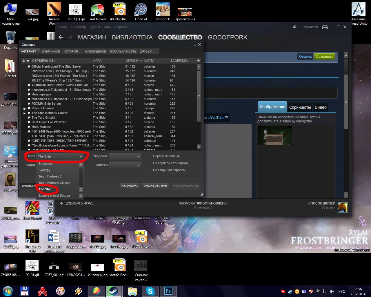Open Skype from the taskbar
Viewport: 371px width, 297px height.
tap(150, 291)
